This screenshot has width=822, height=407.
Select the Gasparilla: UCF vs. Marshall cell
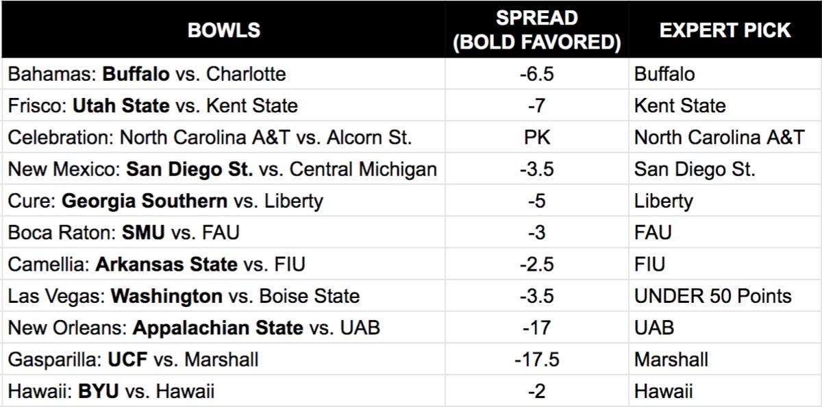[134, 359]
